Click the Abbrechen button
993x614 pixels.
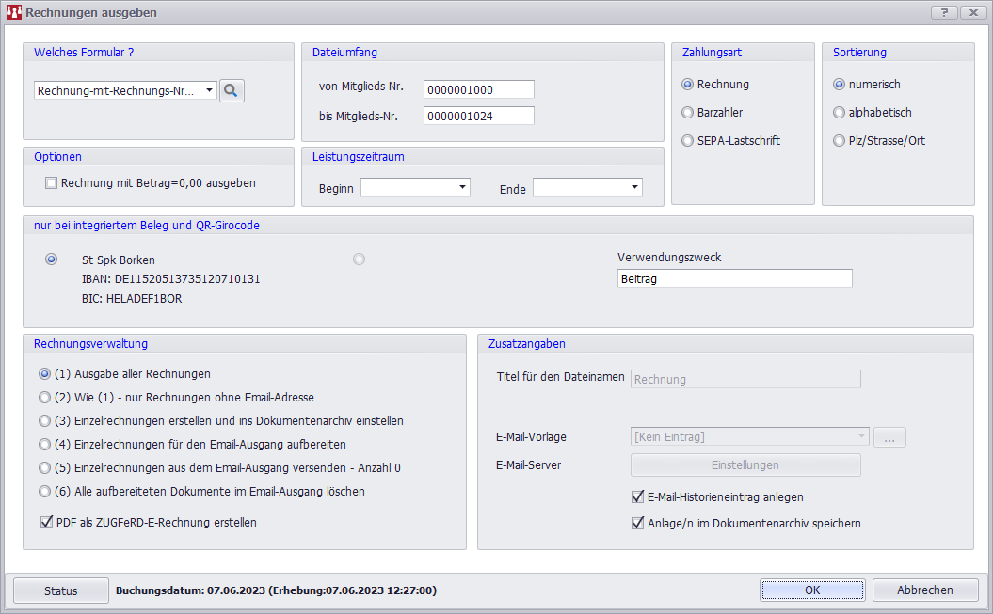[x=924, y=590]
